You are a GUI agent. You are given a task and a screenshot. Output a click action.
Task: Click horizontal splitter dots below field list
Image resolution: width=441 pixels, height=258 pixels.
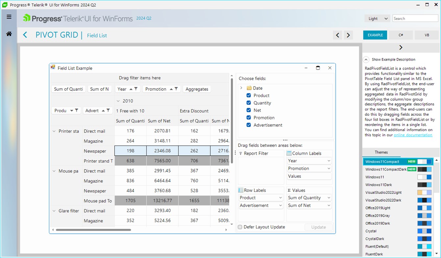pyautogui.click(x=285, y=140)
